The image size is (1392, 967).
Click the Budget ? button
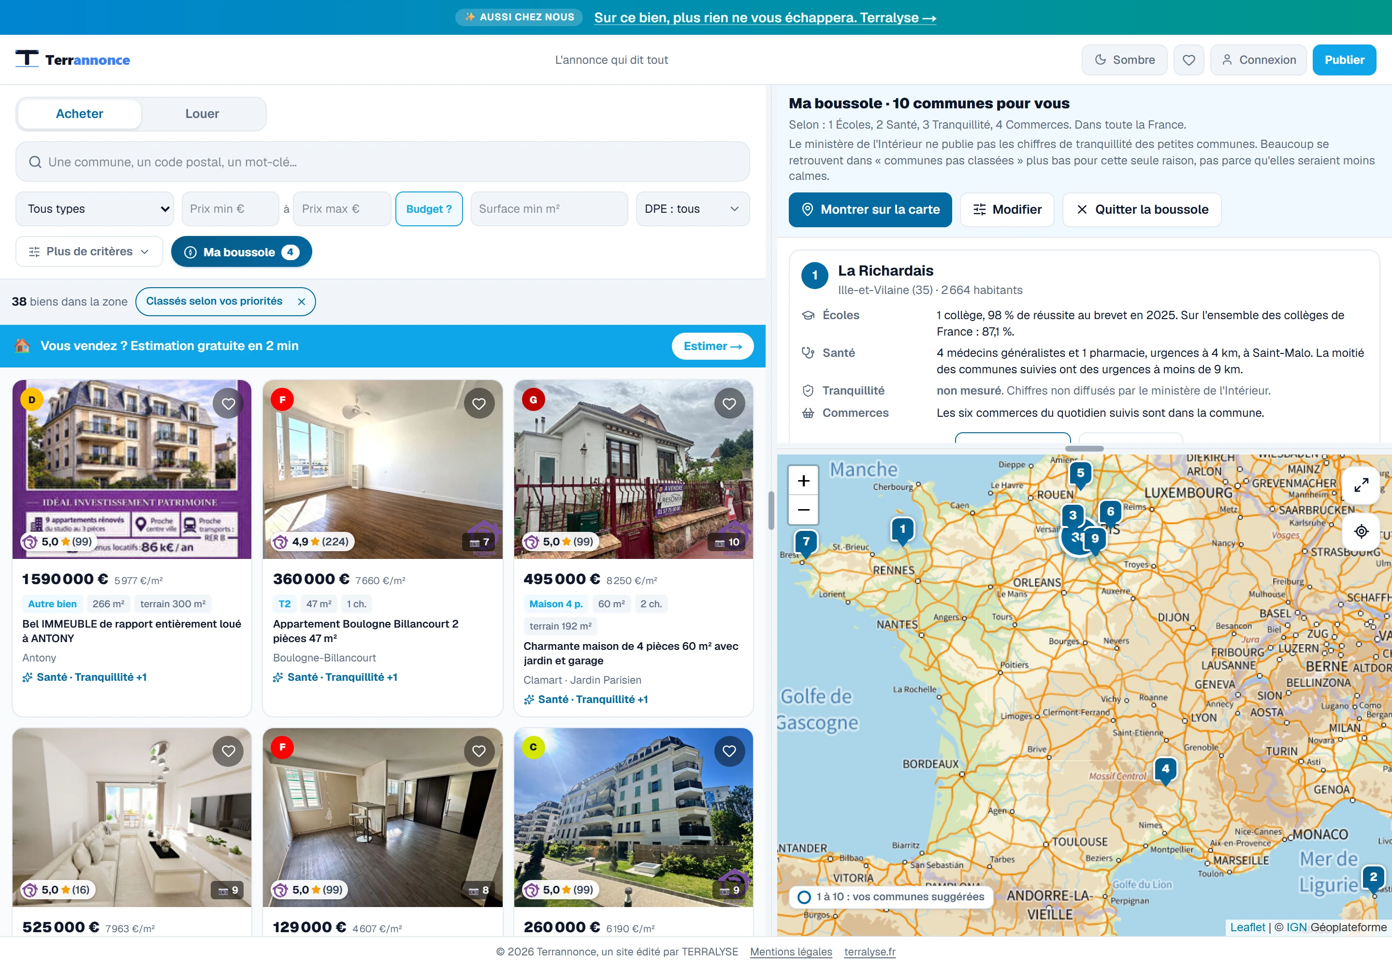click(x=429, y=209)
